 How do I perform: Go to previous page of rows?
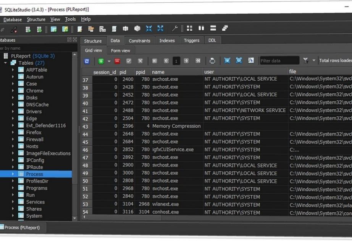(166, 61)
